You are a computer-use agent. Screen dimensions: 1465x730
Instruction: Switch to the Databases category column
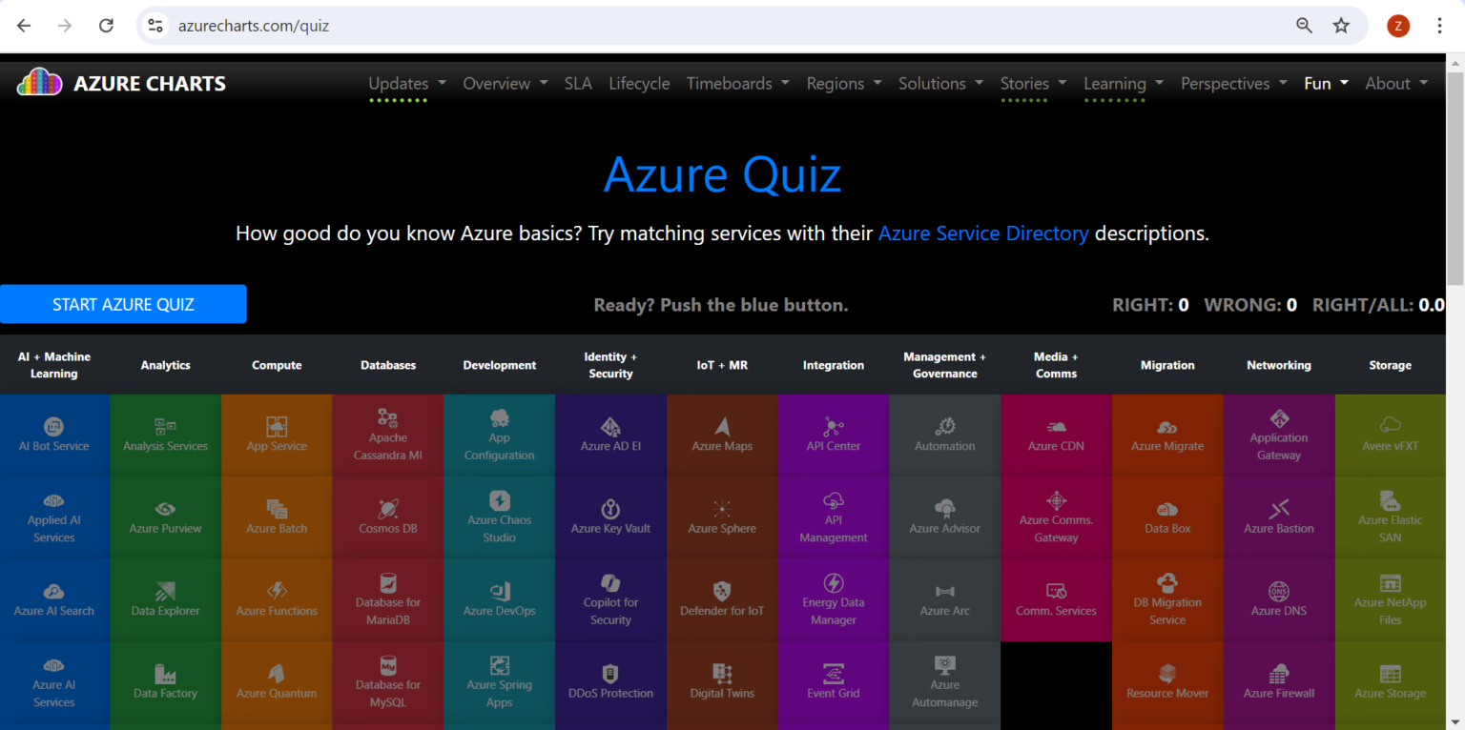[x=388, y=364]
